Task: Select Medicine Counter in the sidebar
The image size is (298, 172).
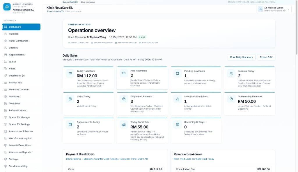Action: (21, 89)
